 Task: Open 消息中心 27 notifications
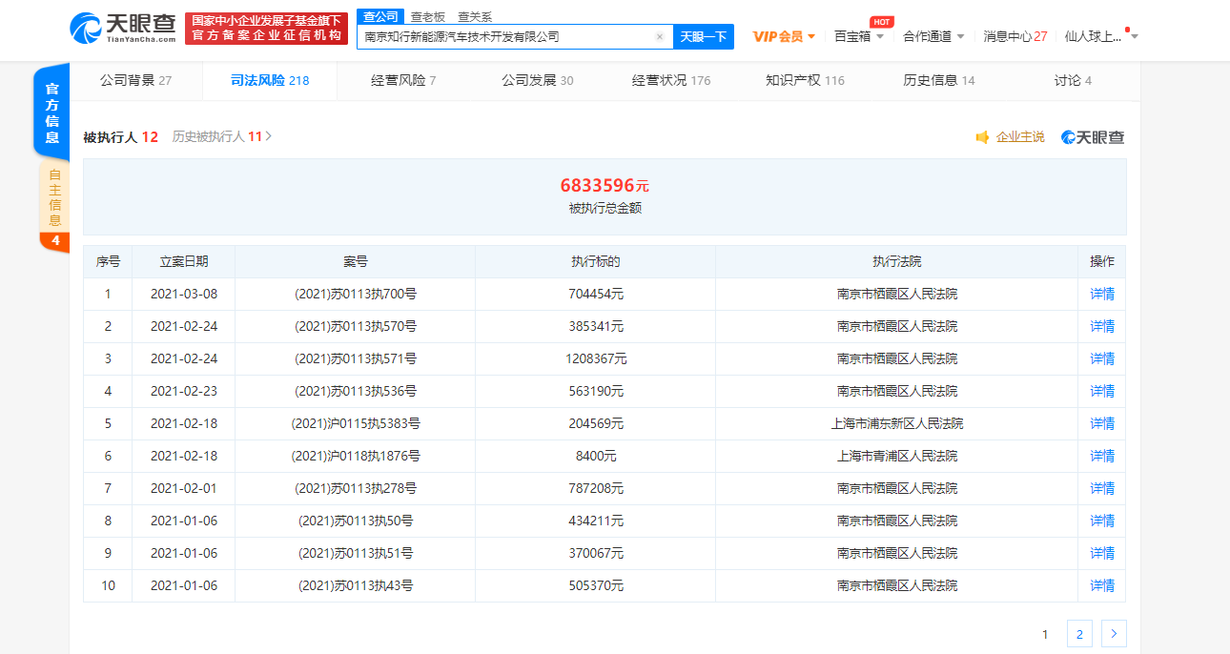point(1015,36)
